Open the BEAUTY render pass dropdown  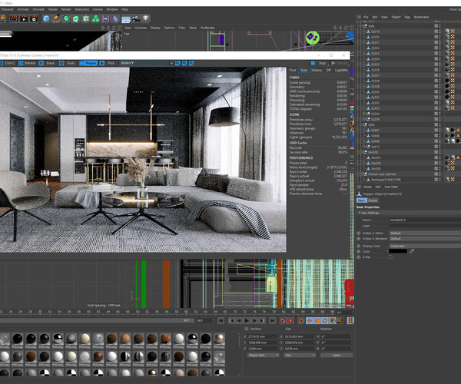pos(146,63)
